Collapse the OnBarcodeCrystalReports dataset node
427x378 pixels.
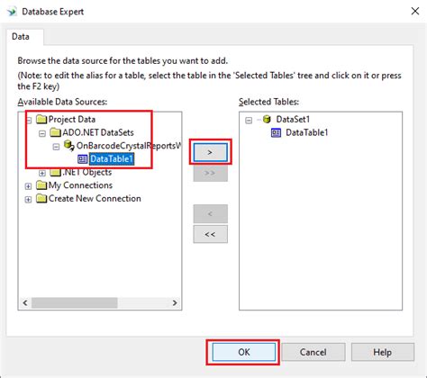56,147
